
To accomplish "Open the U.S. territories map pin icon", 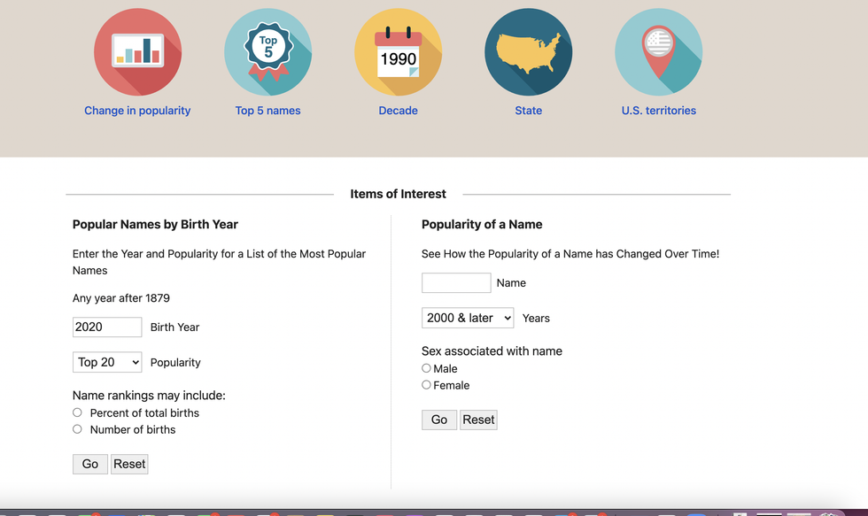I will (658, 51).
